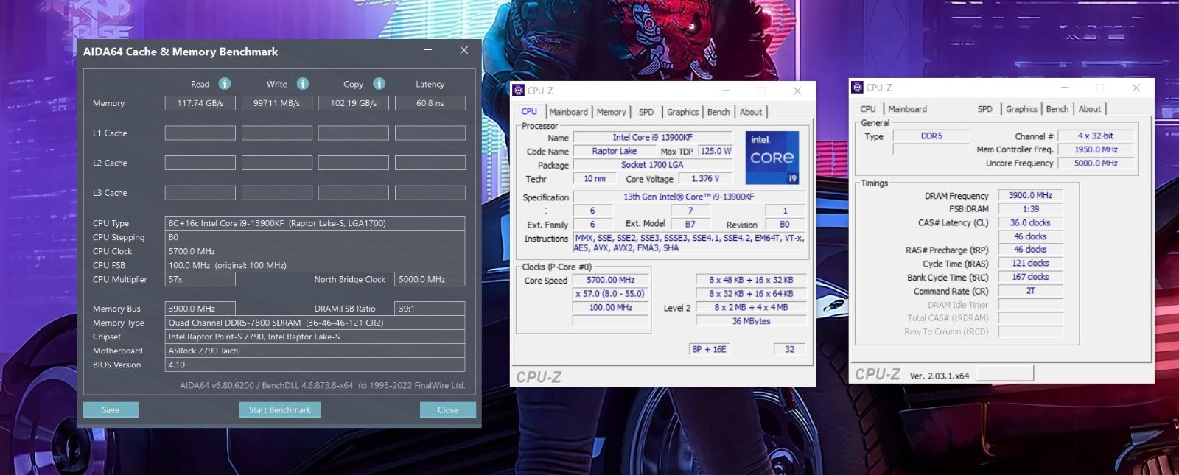Select the CPU tab in the CPU-Z processor window

[x=529, y=112]
